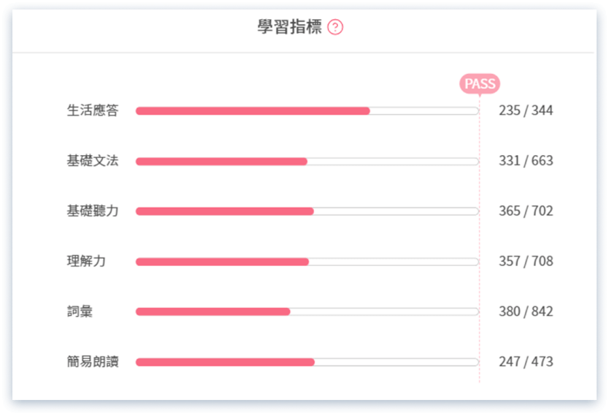Choose the 理解力 label
609x416 pixels.
point(86,261)
